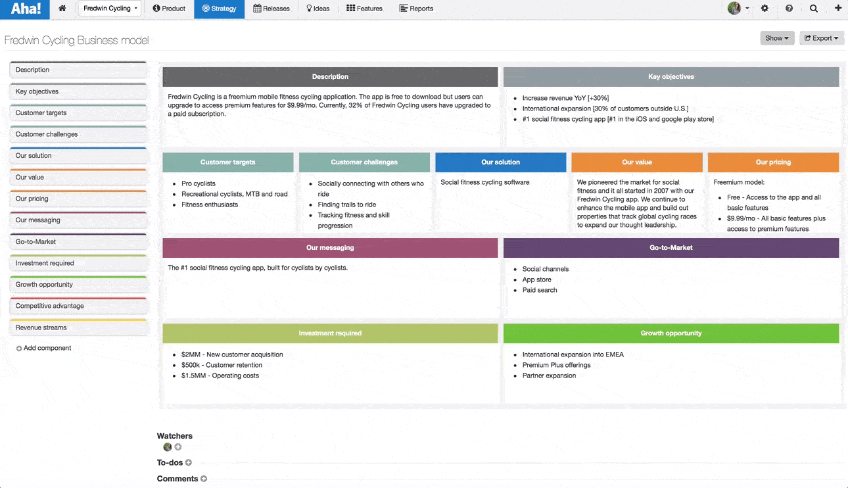The width and height of the screenshot is (848, 488).
Task: Open the Fredwin Cycling product dropdown
Action: tap(110, 9)
